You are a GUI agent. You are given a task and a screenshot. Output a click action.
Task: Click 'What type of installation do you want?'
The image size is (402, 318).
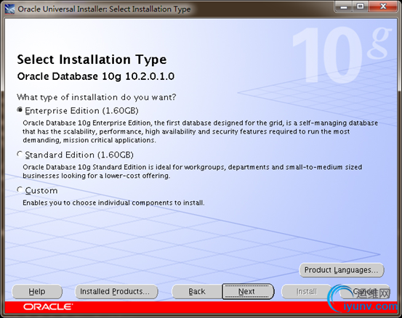pyautogui.click(x=97, y=97)
